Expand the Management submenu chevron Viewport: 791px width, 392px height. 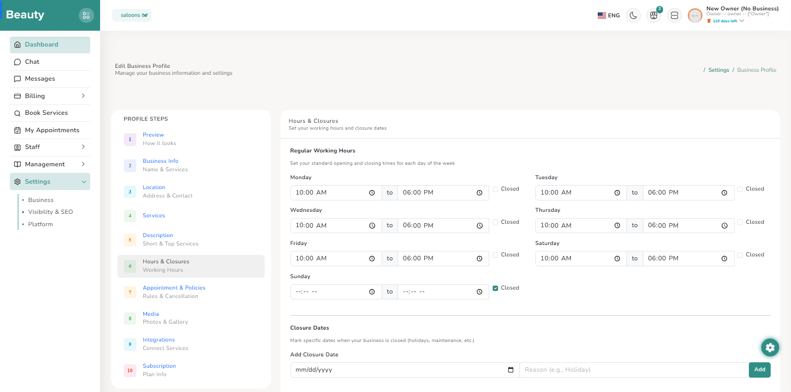[x=83, y=164]
